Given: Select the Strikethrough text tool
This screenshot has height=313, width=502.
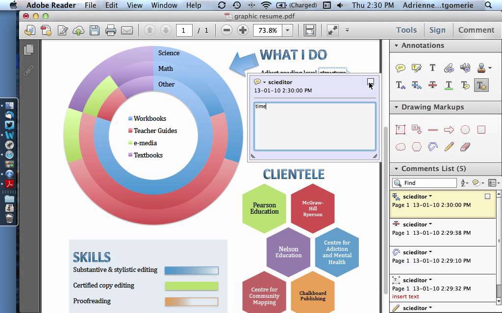Looking at the screenshot, I should [x=432, y=85].
